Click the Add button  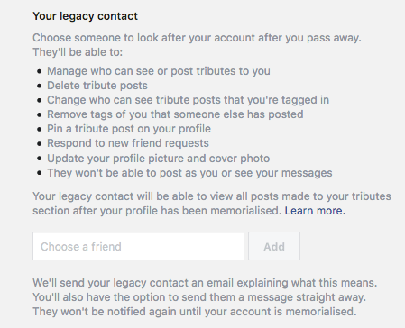pyautogui.click(x=274, y=246)
